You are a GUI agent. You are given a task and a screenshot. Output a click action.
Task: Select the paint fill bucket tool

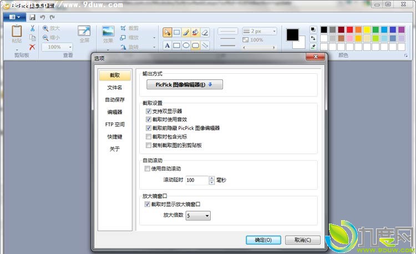click(195, 32)
